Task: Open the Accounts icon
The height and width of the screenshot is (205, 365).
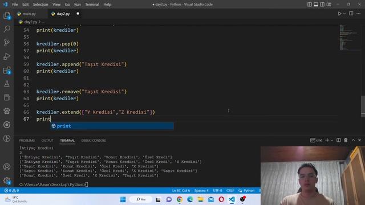Action: [7, 167]
